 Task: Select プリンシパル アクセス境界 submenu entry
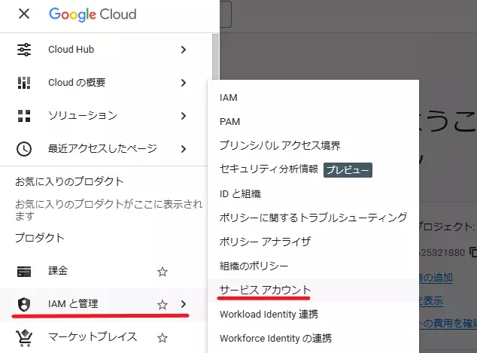tap(313, 145)
